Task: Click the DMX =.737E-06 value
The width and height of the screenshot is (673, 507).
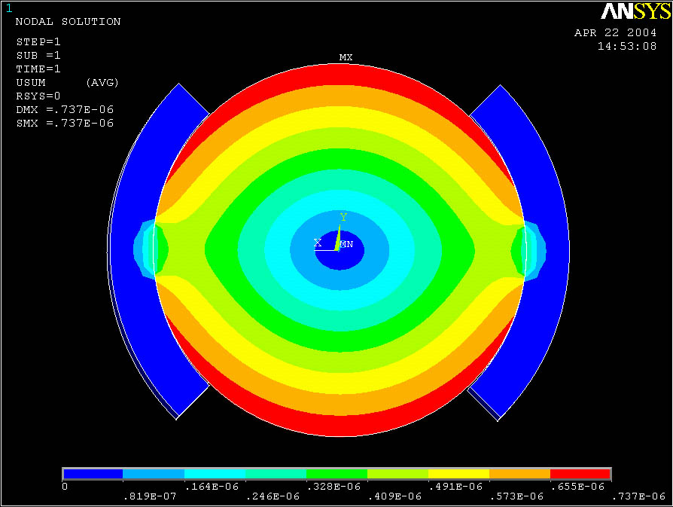Action: [65, 109]
